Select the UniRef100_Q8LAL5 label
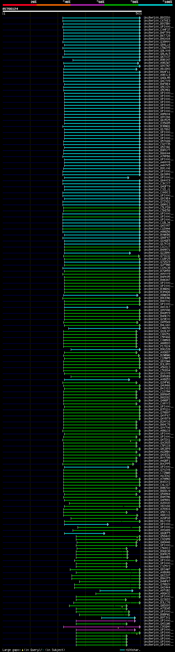The height and width of the screenshot is (652, 175). (x=157, y=54)
